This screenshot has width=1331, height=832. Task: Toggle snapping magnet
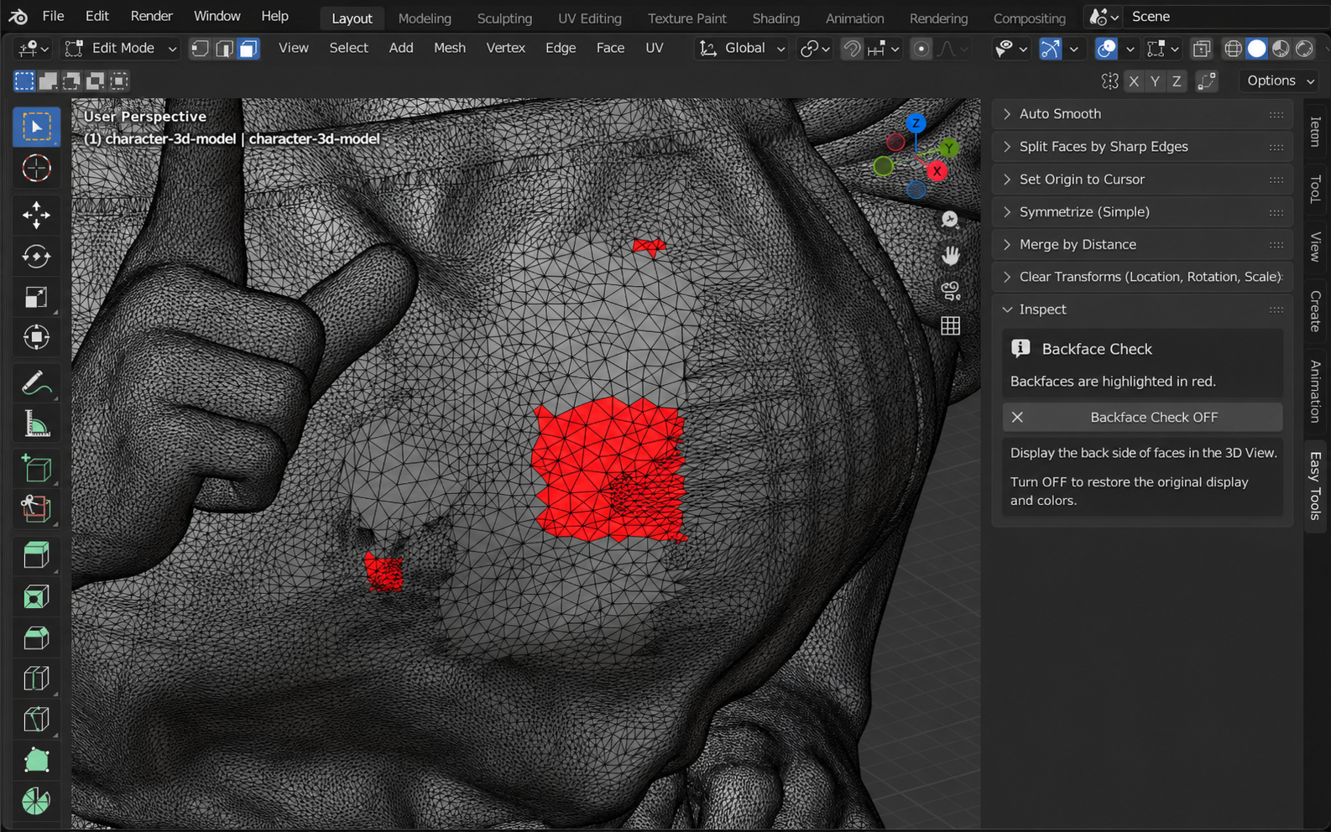851,49
